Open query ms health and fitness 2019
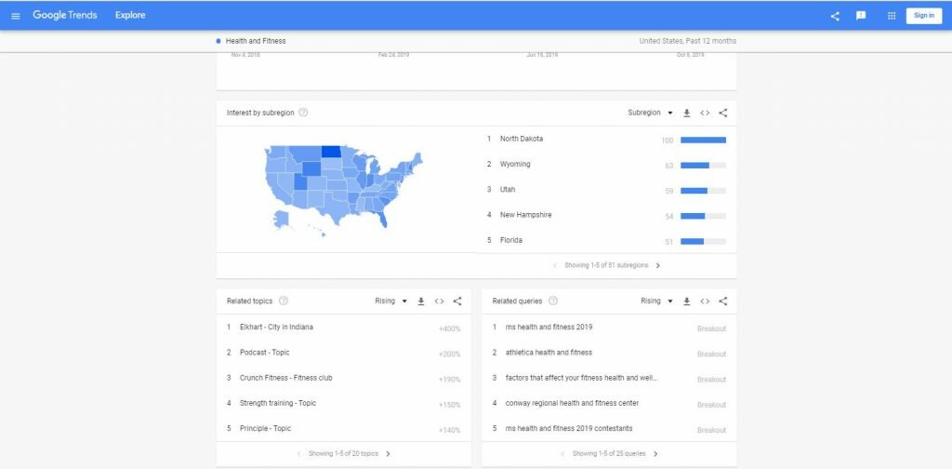Image resolution: width=952 pixels, height=469 pixels. [549, 327]
